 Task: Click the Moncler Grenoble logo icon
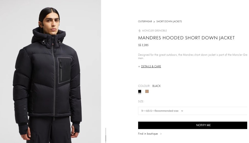140,31
